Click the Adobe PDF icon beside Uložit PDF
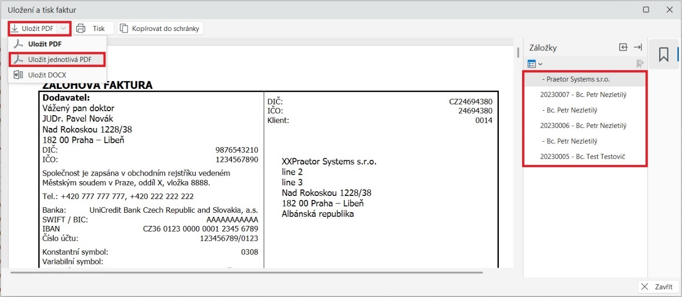The image size is (682, 297). point(18,44)
